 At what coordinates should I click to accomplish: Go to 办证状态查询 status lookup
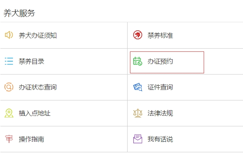point(38,87)
